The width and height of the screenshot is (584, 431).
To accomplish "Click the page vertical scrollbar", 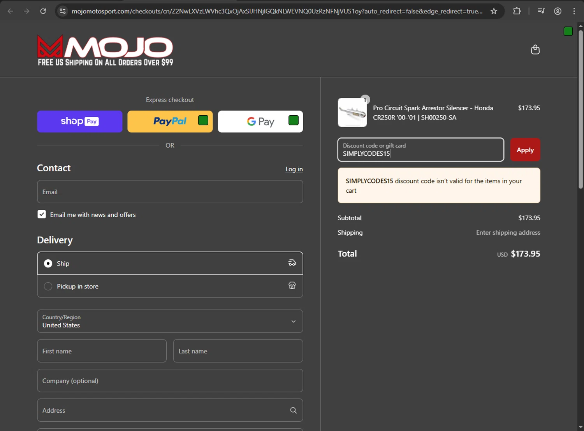I will tap(580, 109).
